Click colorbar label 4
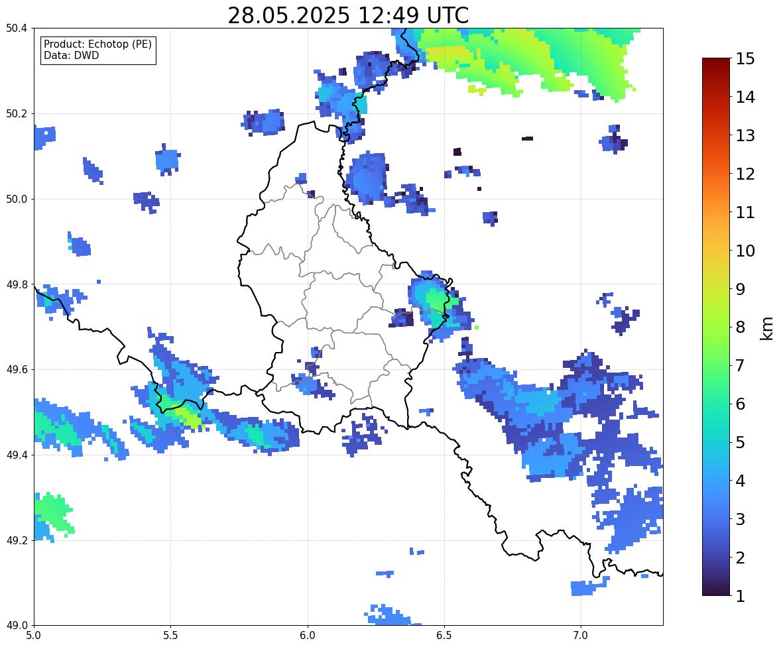Image resolution: width=781 pixels, height=647 pixels. 741,481
